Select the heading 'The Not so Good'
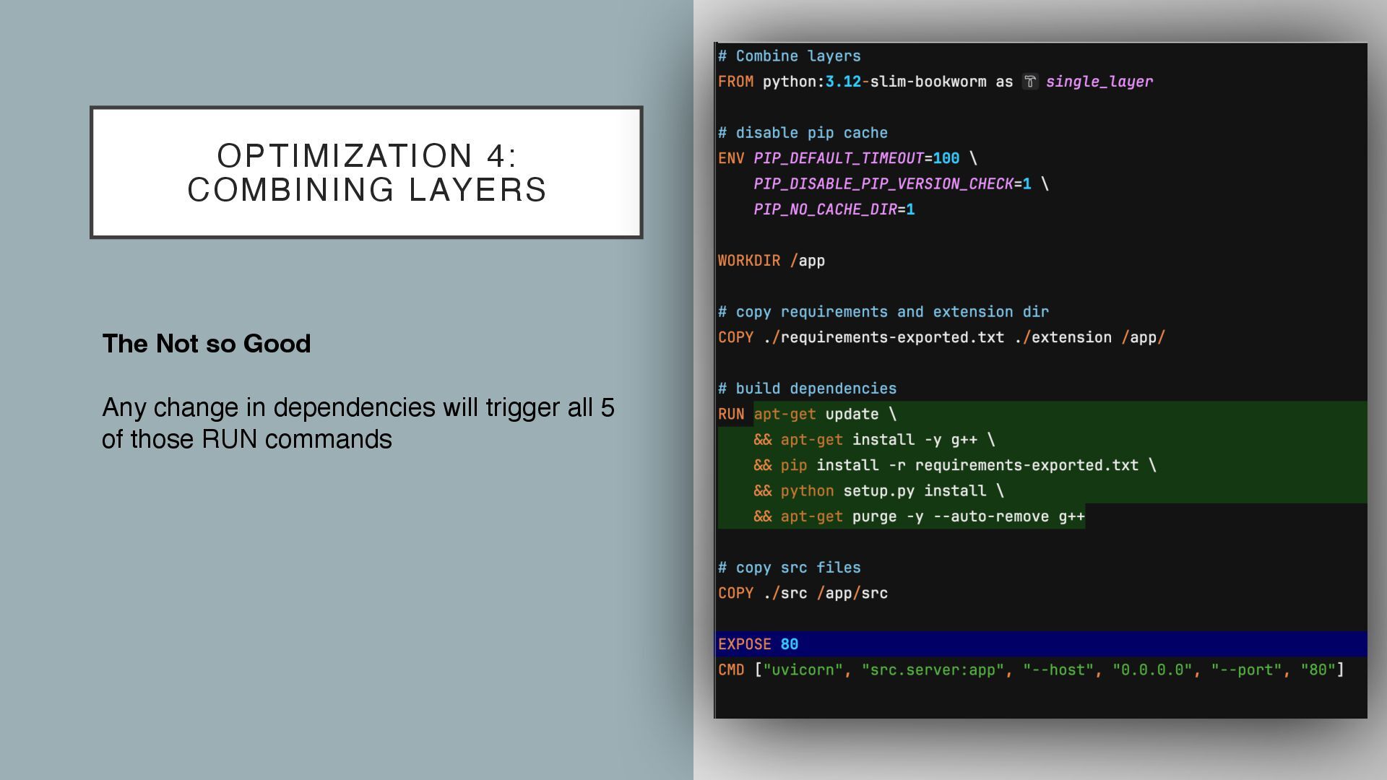1387x780 pixels. click(x=207, y=344)
